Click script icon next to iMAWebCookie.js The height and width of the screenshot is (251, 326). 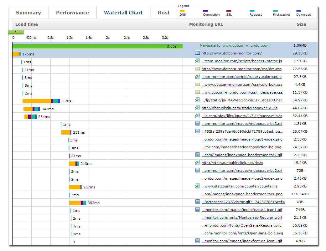198,100
